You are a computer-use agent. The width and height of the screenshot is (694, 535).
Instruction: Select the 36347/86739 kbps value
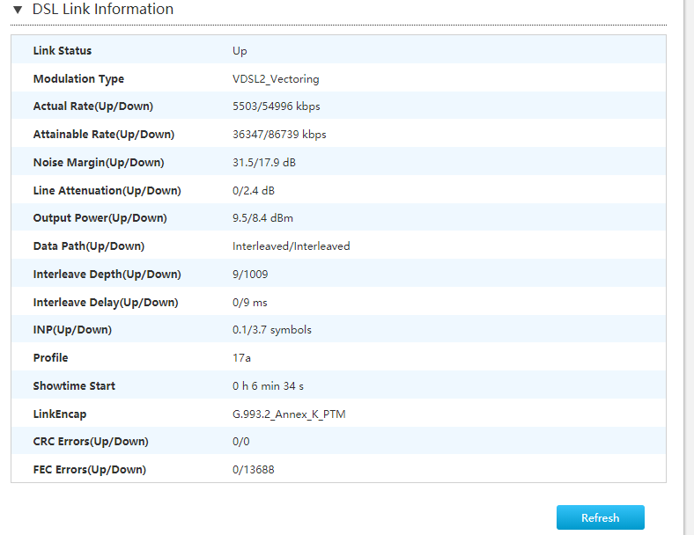pyautogui.click(x=279, y=135)
